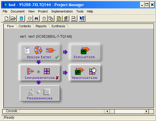Click the purple chip icon in Implementation
Screen dimensions: 156x121
[x=47, y=71]
